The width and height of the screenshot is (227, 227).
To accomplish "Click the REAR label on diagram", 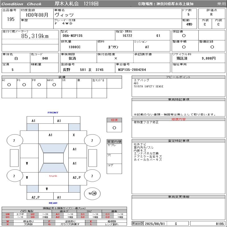I will pos(53,203).
